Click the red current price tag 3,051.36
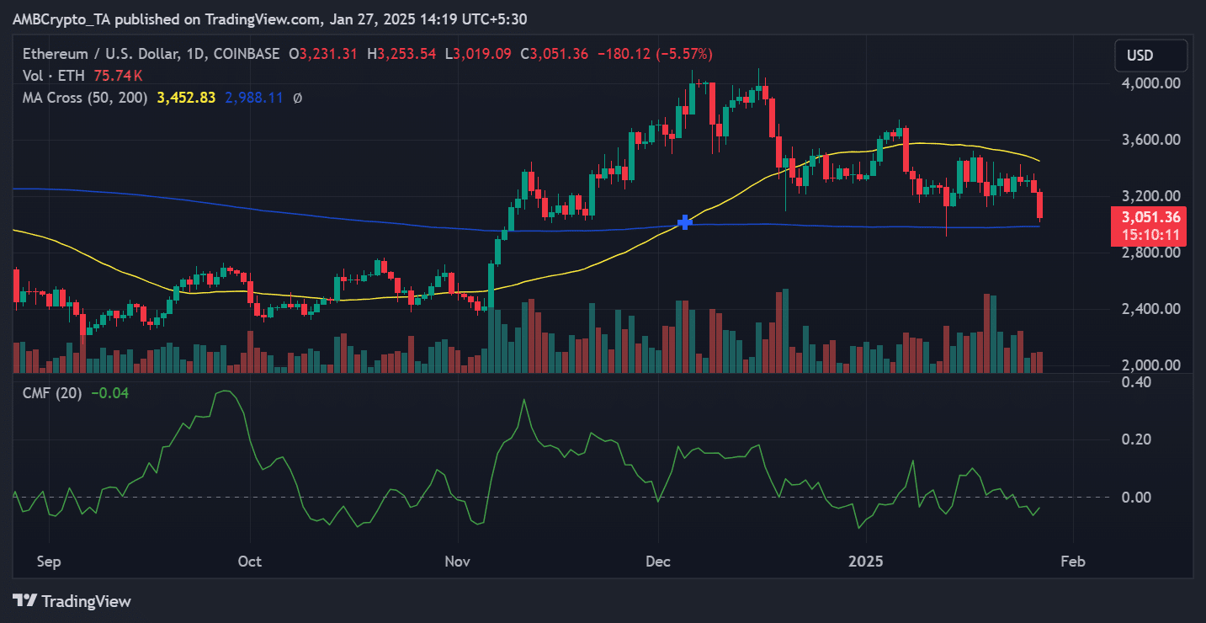The height and width of the screenshot is (623, 1206). click(1150, 217)
